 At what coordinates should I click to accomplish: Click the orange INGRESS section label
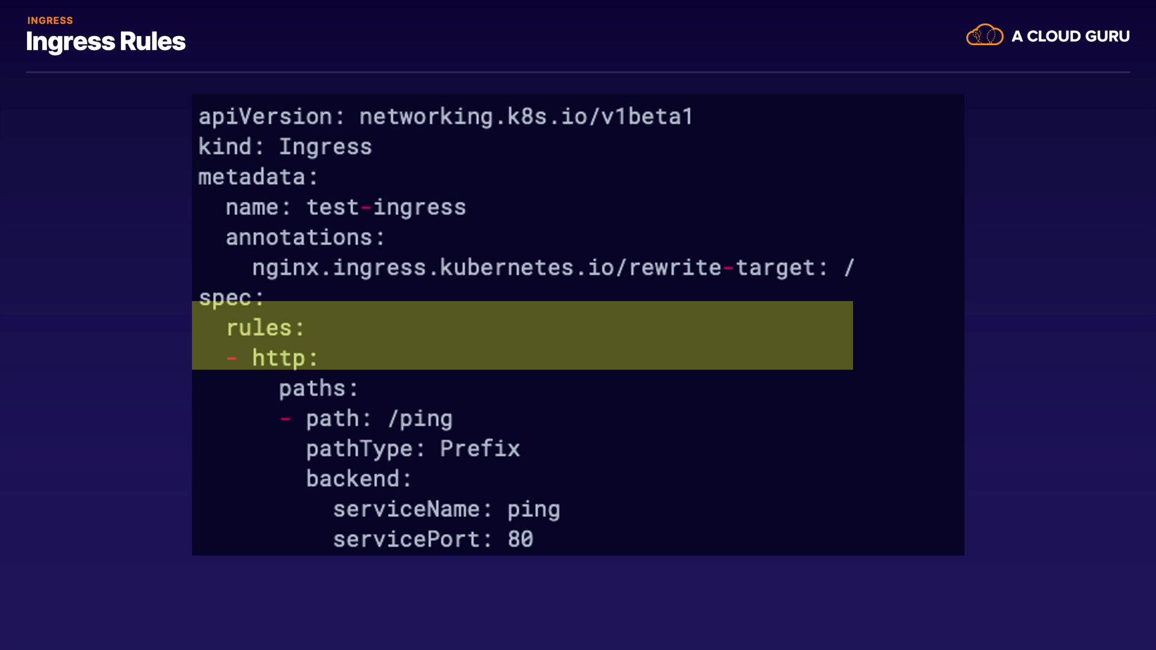point(50,20)
